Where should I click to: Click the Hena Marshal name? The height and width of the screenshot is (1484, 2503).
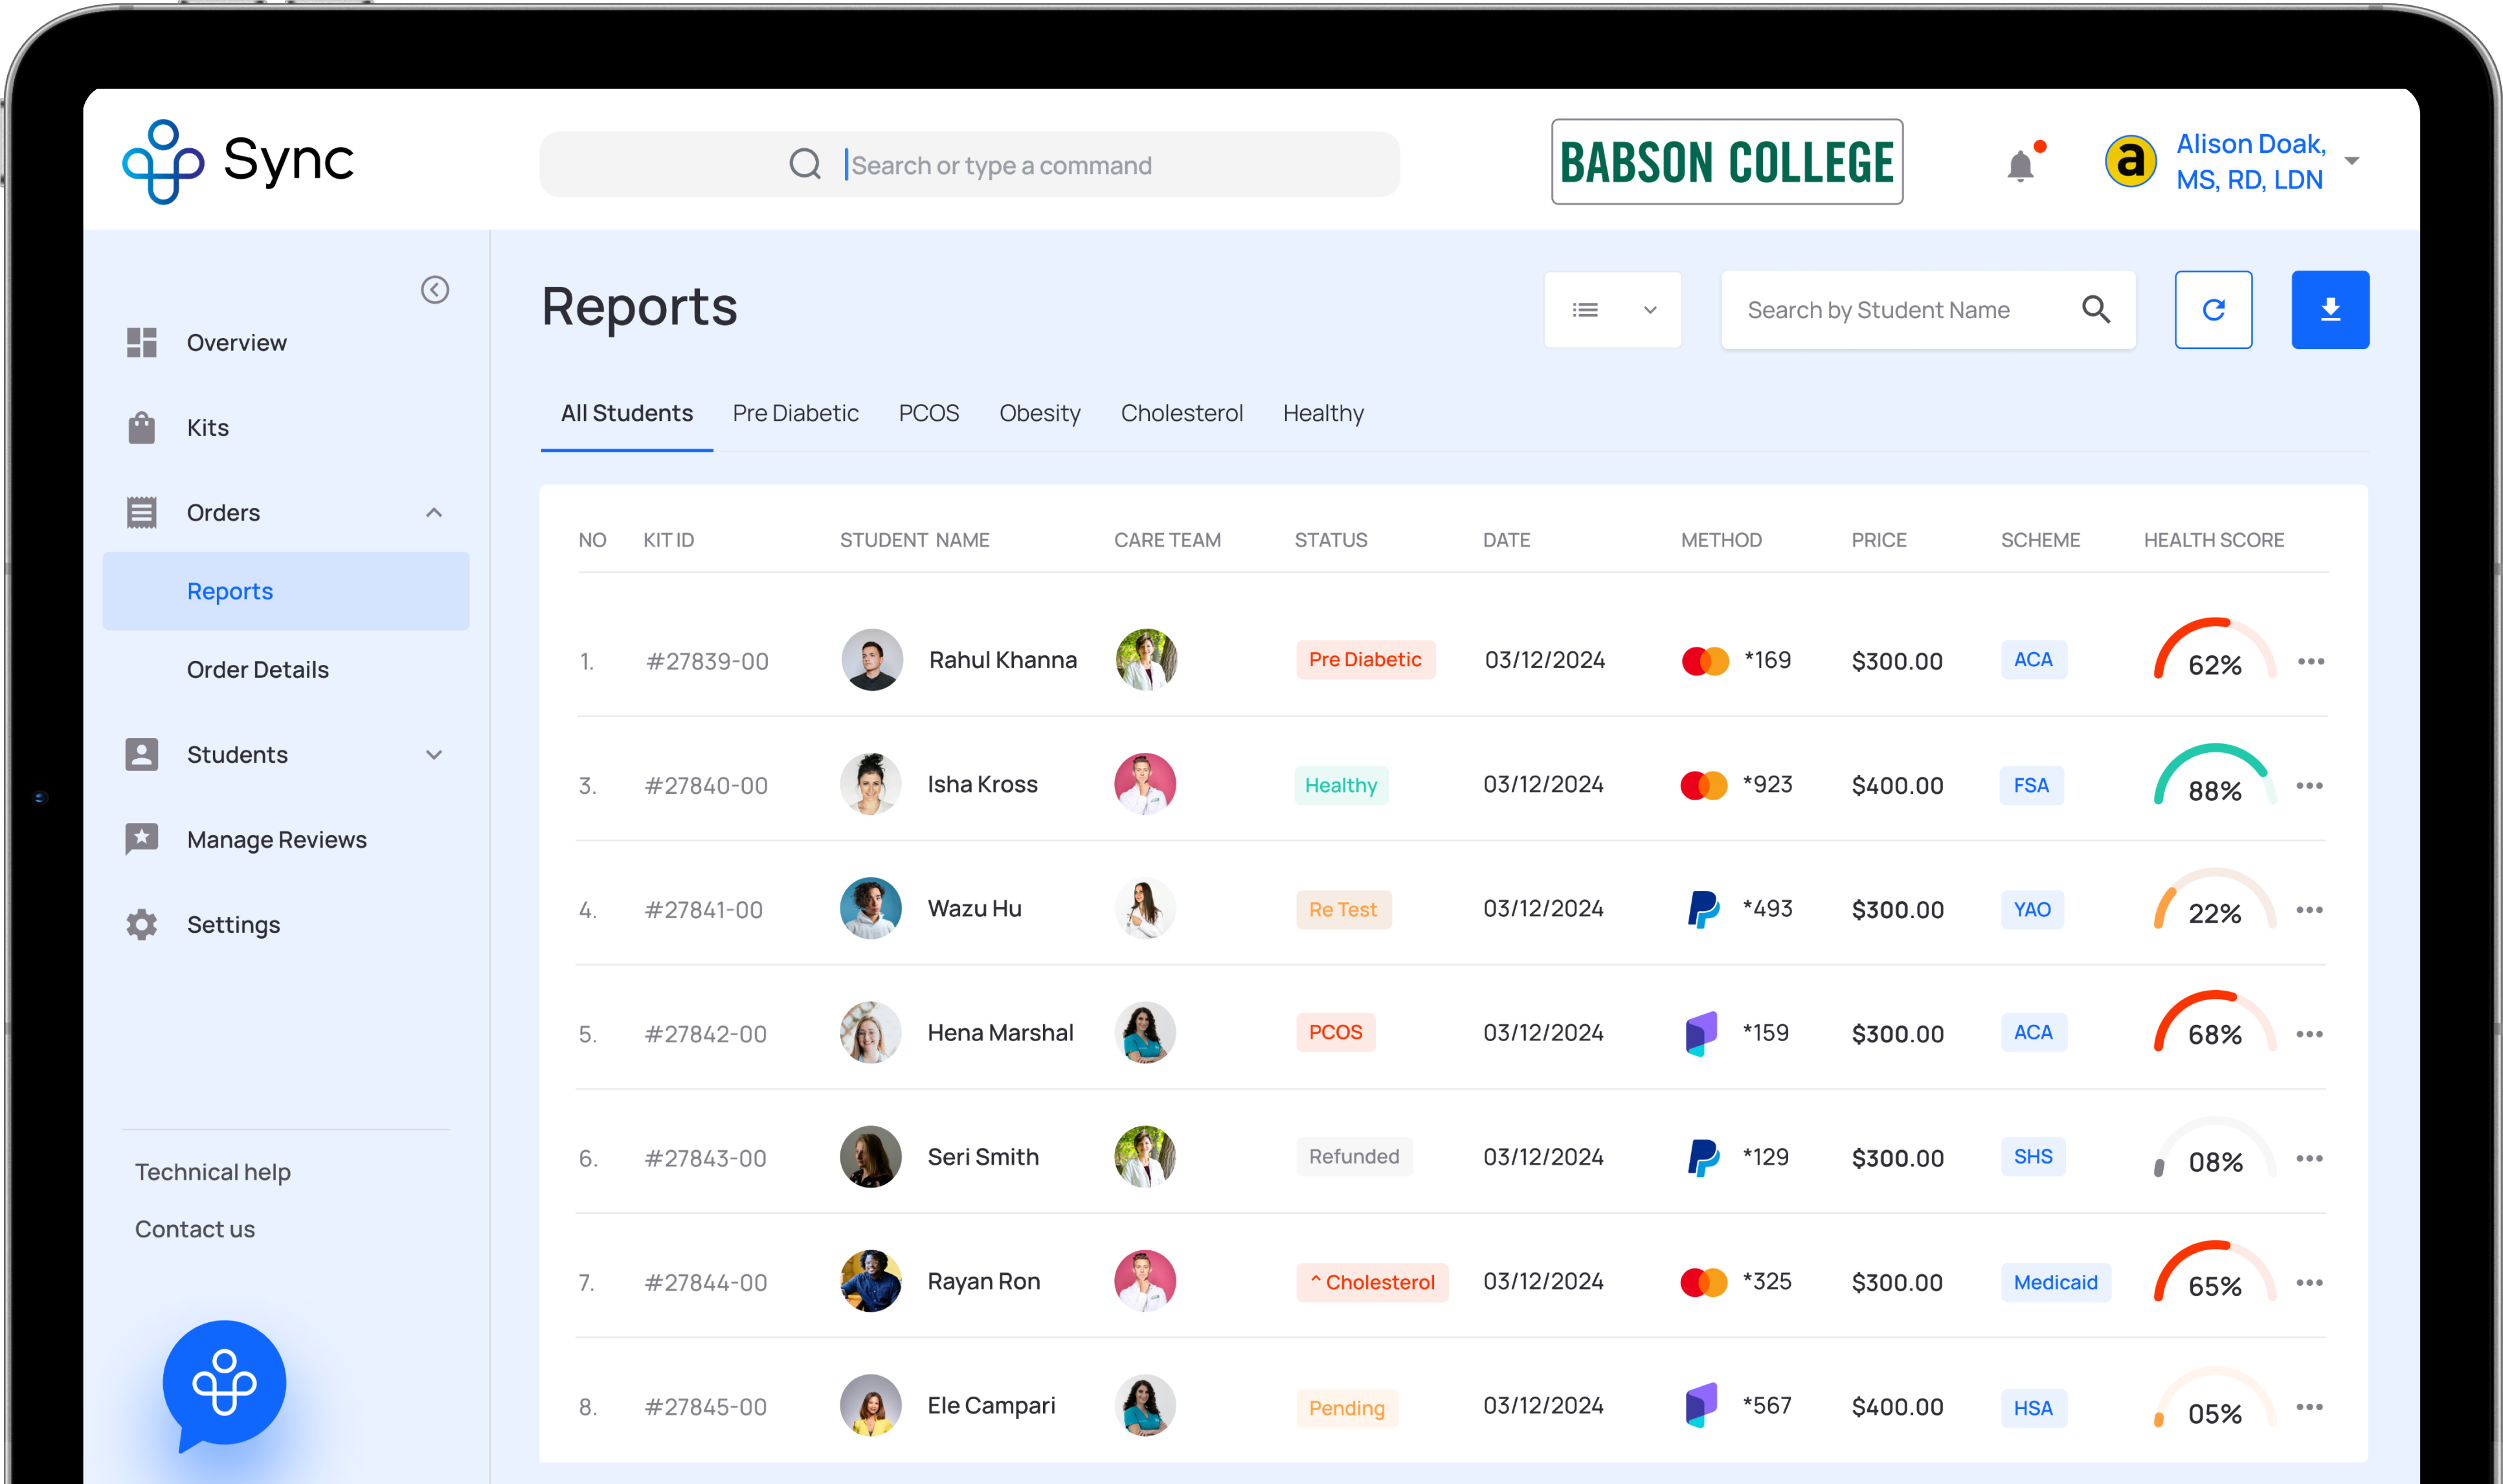point(1000,1033)
